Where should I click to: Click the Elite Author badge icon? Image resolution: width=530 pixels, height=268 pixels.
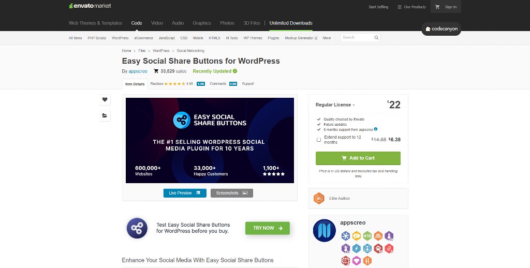click(x=319, y=198)
